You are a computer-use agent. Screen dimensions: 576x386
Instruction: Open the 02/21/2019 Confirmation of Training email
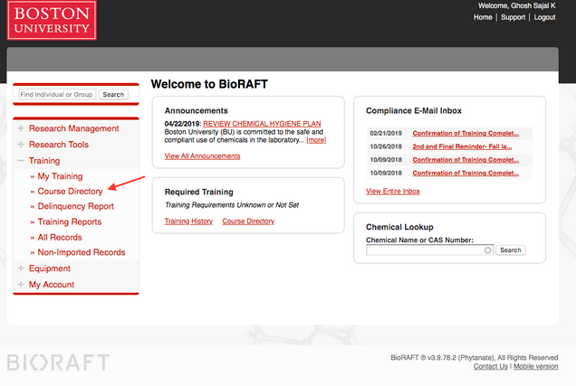(x=466, y=133)
